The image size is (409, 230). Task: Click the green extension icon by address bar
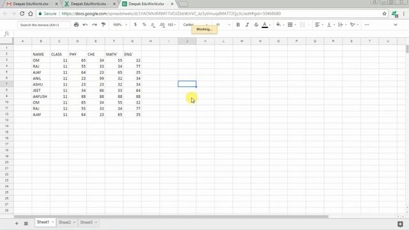point(395,14)
